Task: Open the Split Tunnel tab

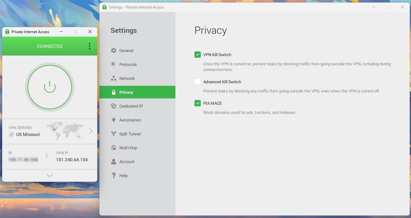Action: (137, 134)
